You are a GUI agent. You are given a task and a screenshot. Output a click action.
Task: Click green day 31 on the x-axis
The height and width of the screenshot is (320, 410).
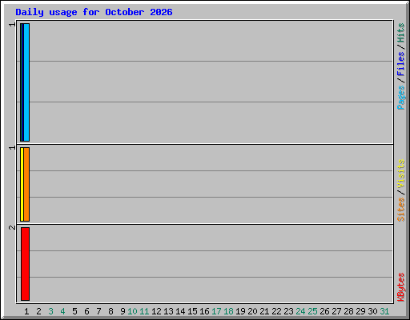(x=384, y=311)
